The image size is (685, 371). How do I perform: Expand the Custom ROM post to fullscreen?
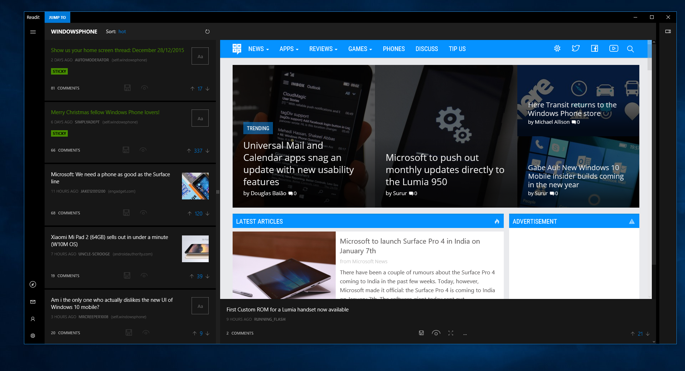coord(451,333)
